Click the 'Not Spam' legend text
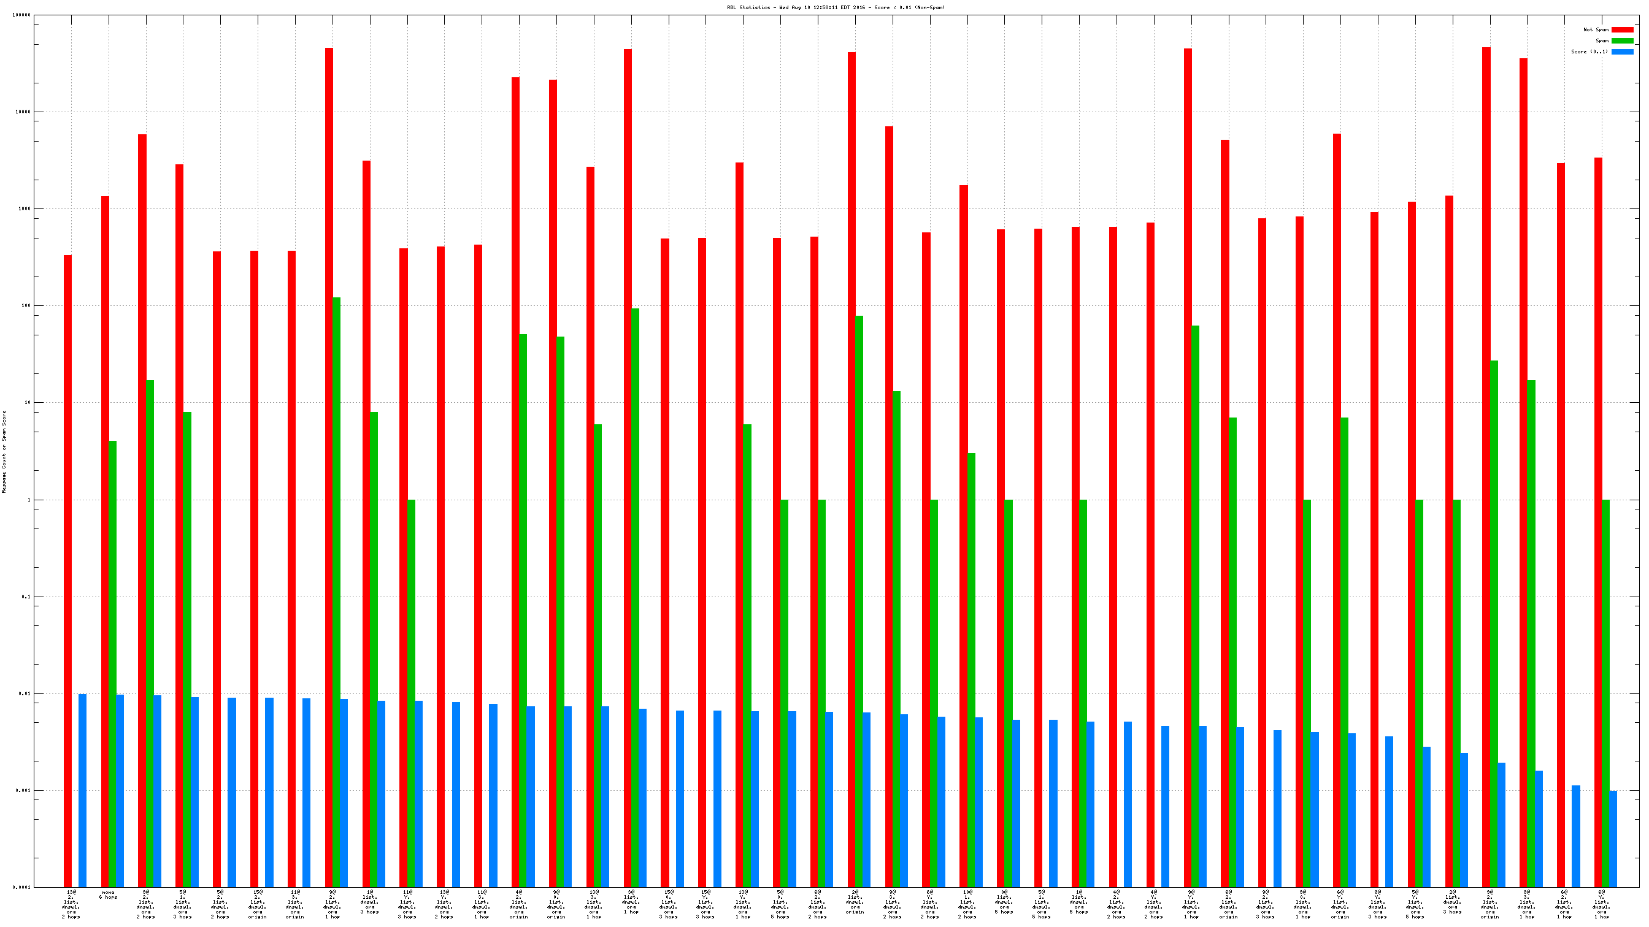This screenshot has width=1649, height=927. (1595, 29)
